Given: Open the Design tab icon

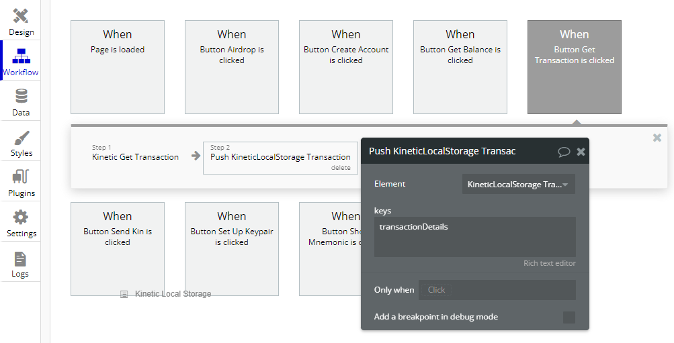Looking at the screenshot, I should tap(21, 16).
